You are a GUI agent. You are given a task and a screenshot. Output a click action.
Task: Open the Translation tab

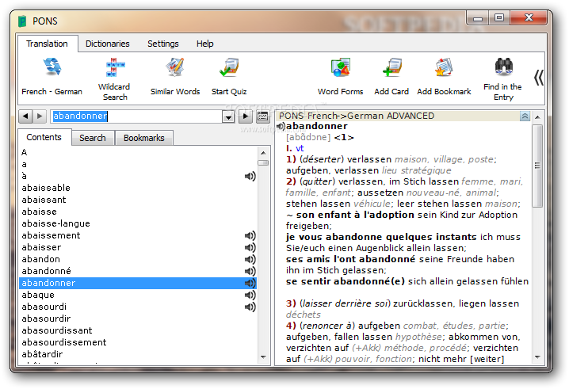48,44
